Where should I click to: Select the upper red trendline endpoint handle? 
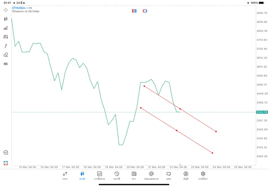pos(144,86)
